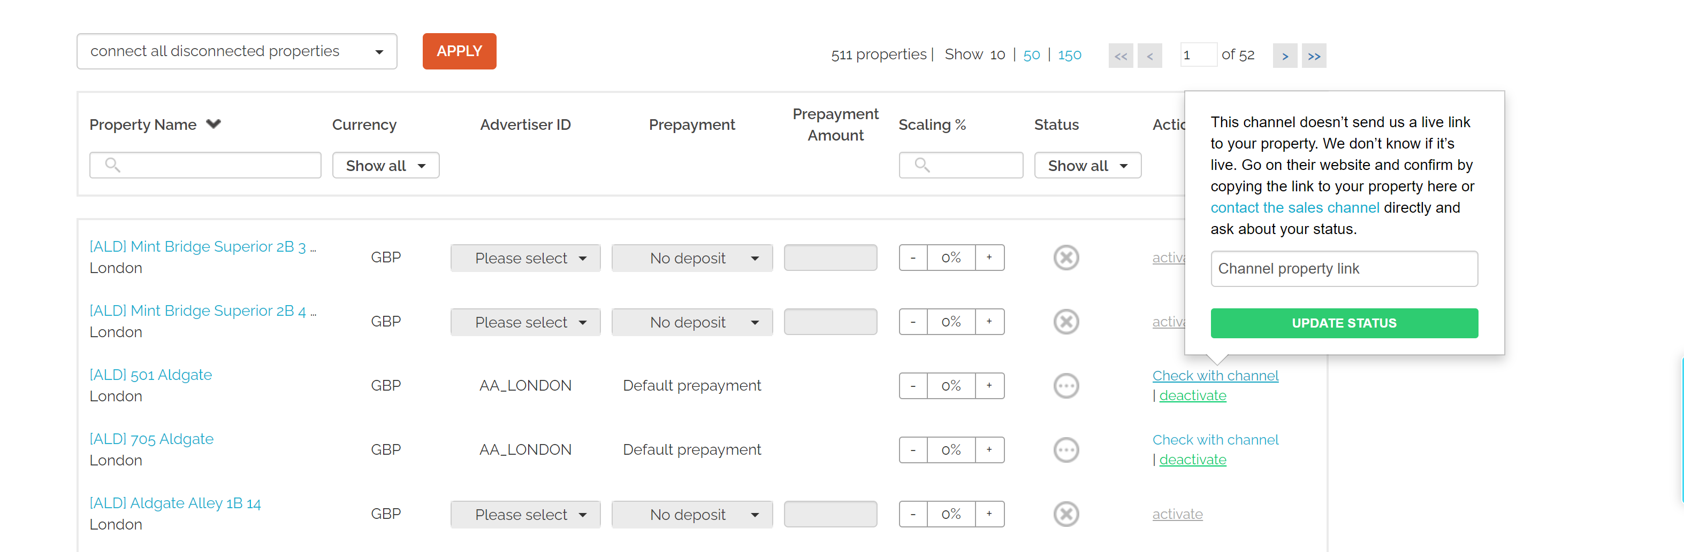Open the Currency Show all filter dropdown
The image size is (1684, 552).
pyautogui.click(x=385, y=166)
